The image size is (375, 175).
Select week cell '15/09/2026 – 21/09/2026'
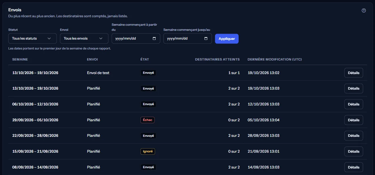(35, 151)
